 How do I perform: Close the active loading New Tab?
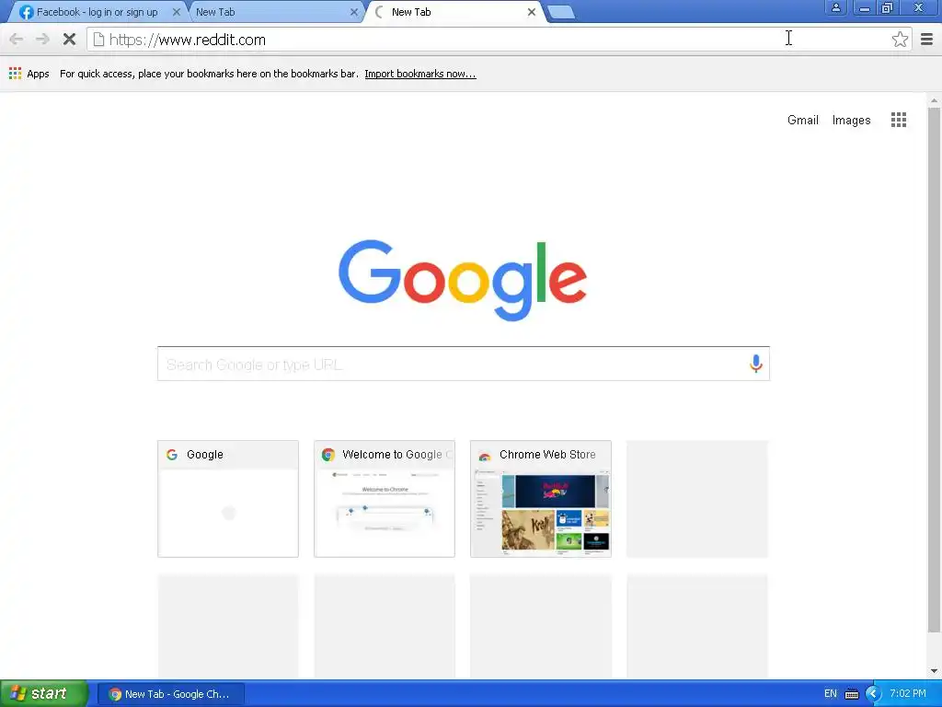click(531, 12)
